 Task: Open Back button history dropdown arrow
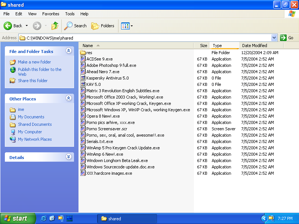(x=27, y=26)
